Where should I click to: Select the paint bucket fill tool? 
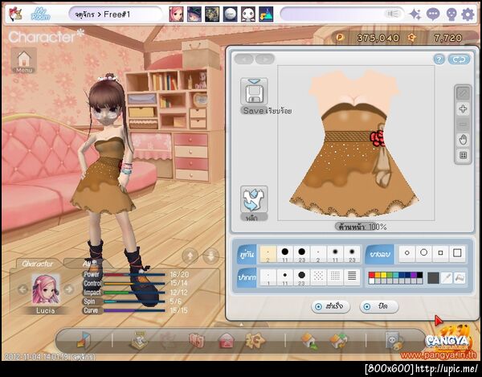(460, 278)
